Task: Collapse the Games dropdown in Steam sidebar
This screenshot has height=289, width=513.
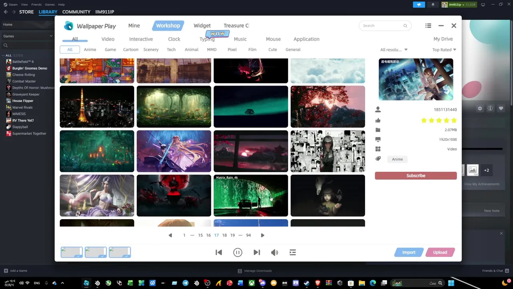Action: (51, 36)
